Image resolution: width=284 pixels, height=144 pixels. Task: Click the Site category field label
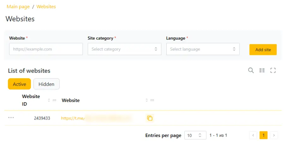100,38
